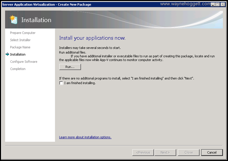
Task: Select the Completion step
Action: pyautogui.click(x=18, y=69)
